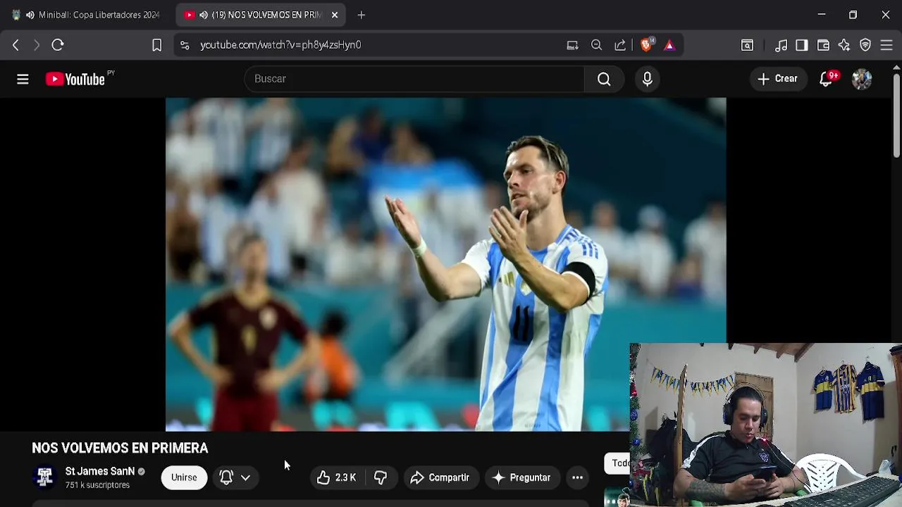Open the browser main menu
The image size is (902, 507).
(886, 45)
